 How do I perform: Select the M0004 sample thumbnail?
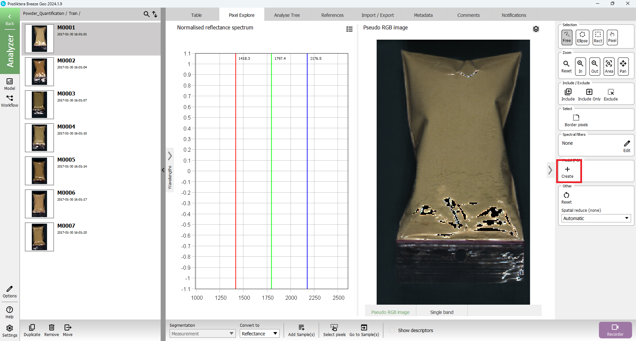(x=39, y=138)
